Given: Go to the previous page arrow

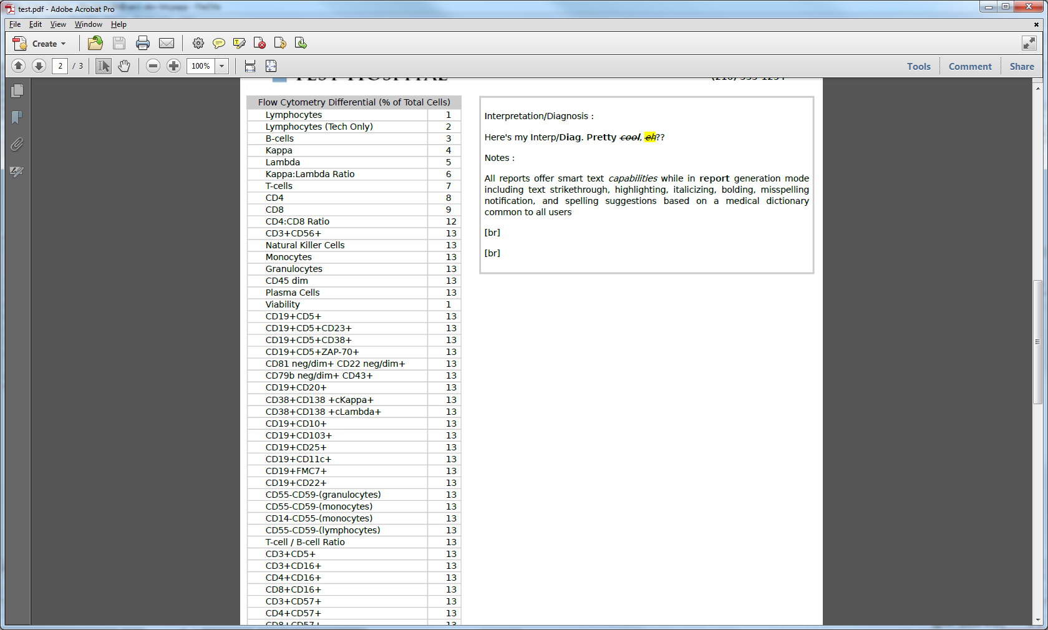Looking at the screenshot, I should (18, 66).
